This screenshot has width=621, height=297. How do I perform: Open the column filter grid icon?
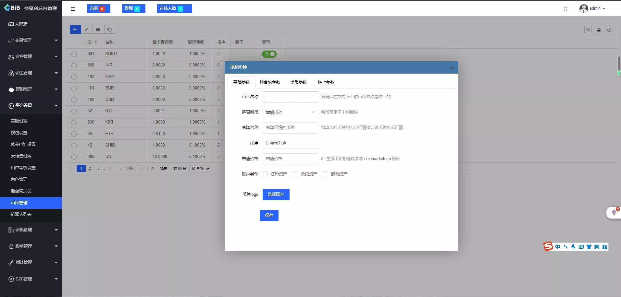[x=588, y=30]
